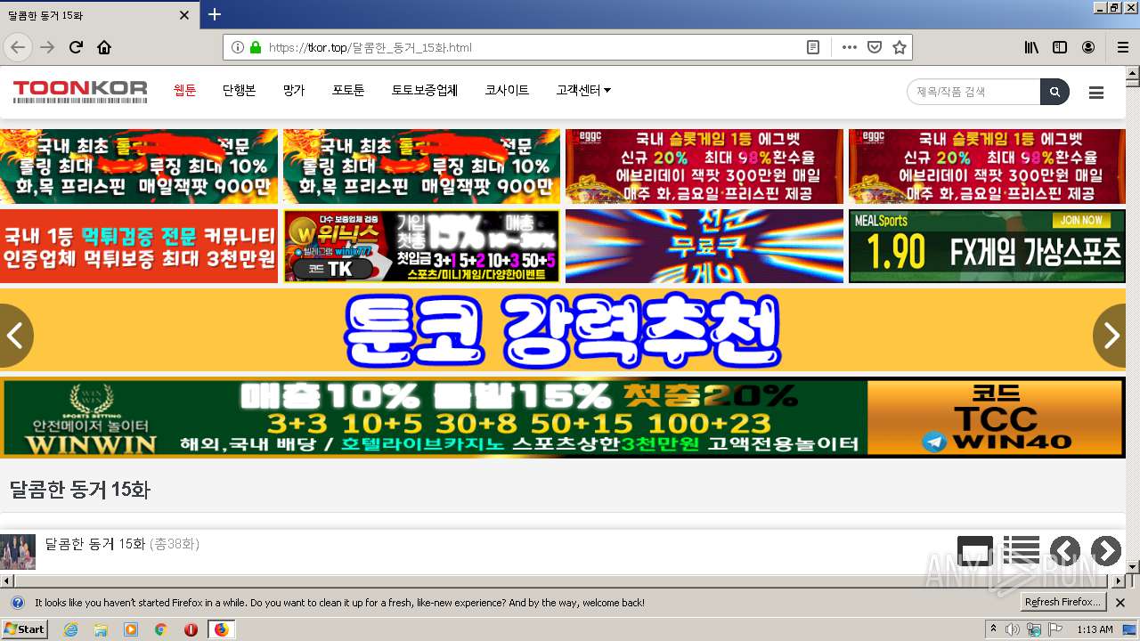The width and height of the screenshot is (1140, 641).
Task: Click the 달콤한 동거 15화 episode title
Action: coord(95,544)
